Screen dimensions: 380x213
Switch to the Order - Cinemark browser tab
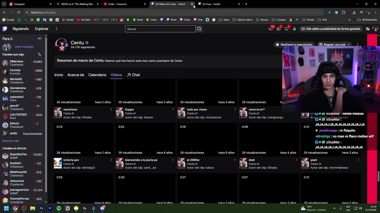(125, 4)
